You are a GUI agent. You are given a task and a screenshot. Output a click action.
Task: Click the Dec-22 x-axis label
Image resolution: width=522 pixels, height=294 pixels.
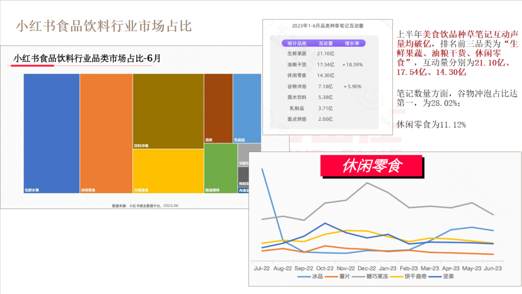tap(367, 267)
